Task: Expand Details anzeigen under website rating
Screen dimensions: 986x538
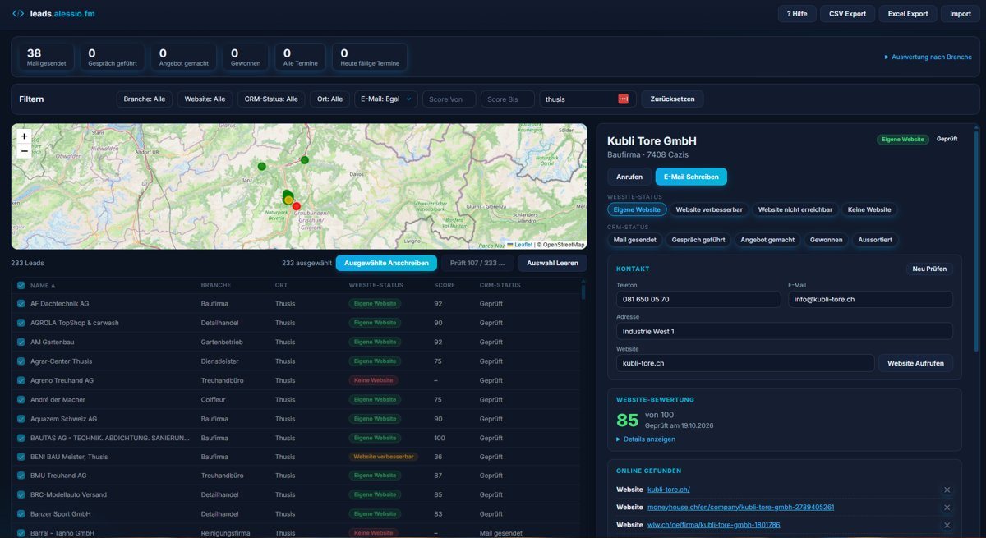Action: (646, 439)
